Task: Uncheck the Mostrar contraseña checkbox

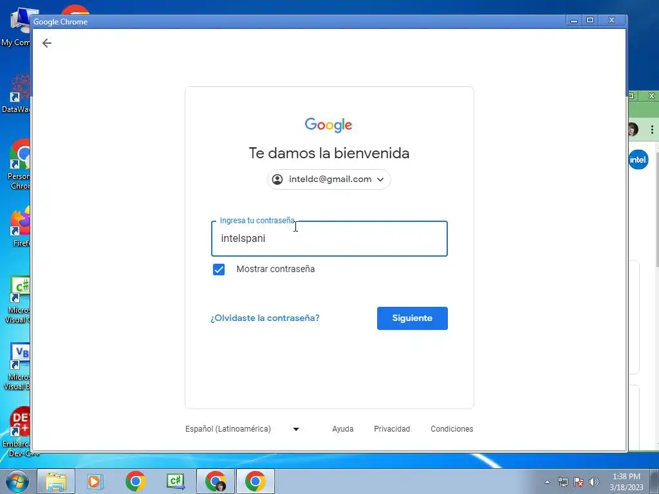Action: click(x=219, y=270)
